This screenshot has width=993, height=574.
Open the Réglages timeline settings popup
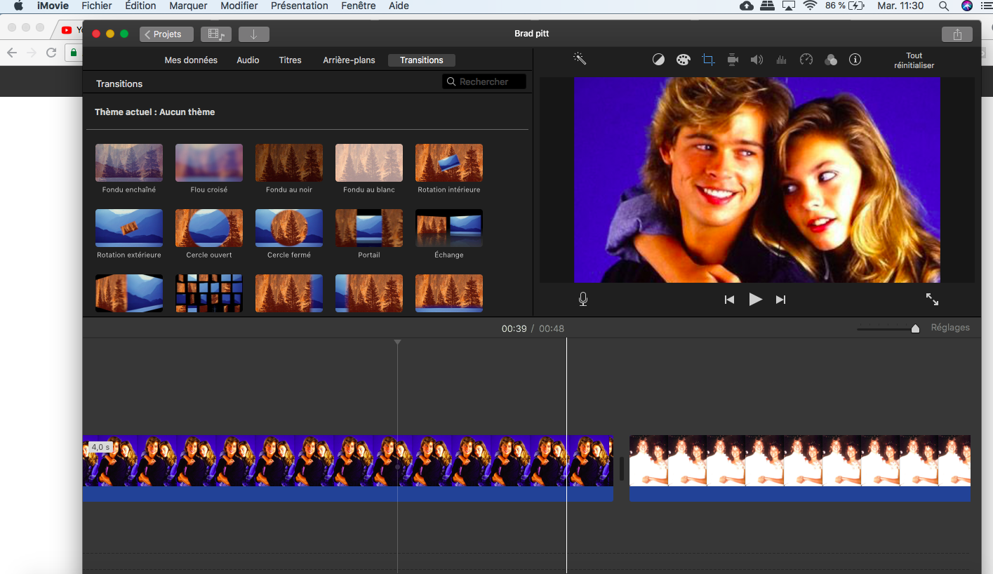[950, 328]
